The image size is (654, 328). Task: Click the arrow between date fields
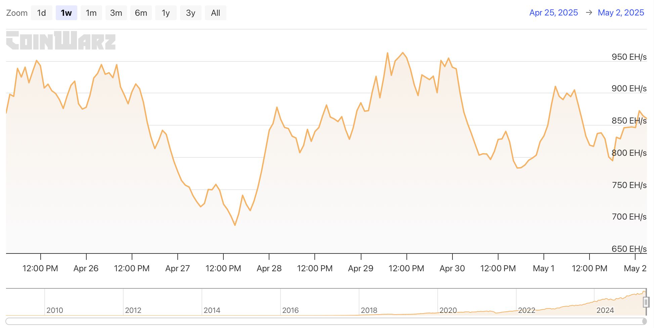pos(588,13)
